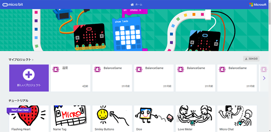This screenshot has width=271, height=132.
Task: Click the home icon beside ホーム
Action: coord(132,5)
